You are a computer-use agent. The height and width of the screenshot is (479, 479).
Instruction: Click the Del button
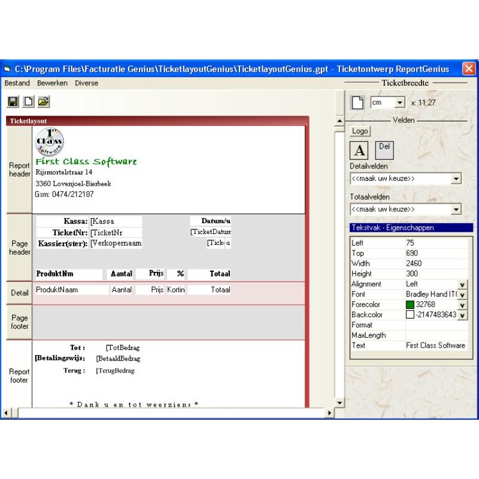pyautogui.click(x=384, y=150)
